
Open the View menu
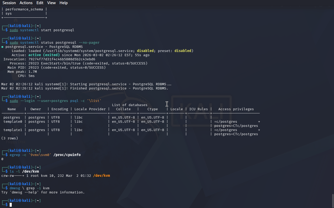(x=51, y=3)
